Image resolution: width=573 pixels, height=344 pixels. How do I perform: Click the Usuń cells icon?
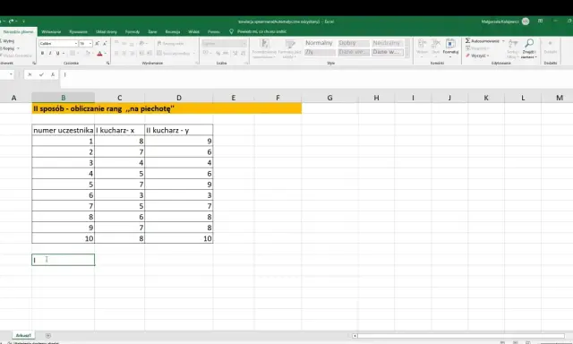coord(436,47)
